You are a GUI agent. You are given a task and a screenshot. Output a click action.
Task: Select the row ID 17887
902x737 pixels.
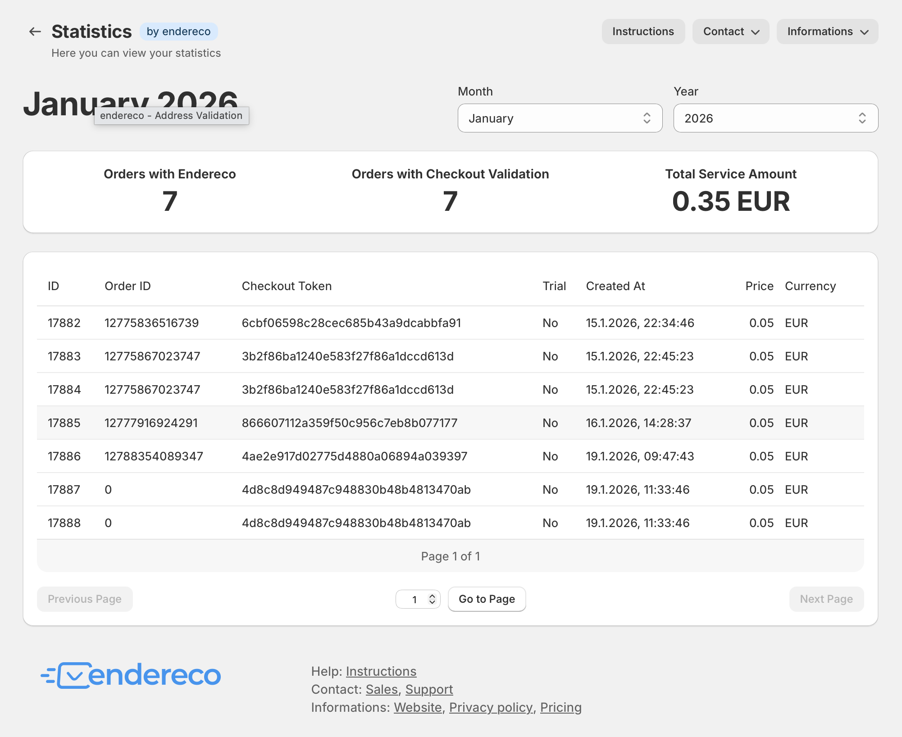tap(64, 490)
